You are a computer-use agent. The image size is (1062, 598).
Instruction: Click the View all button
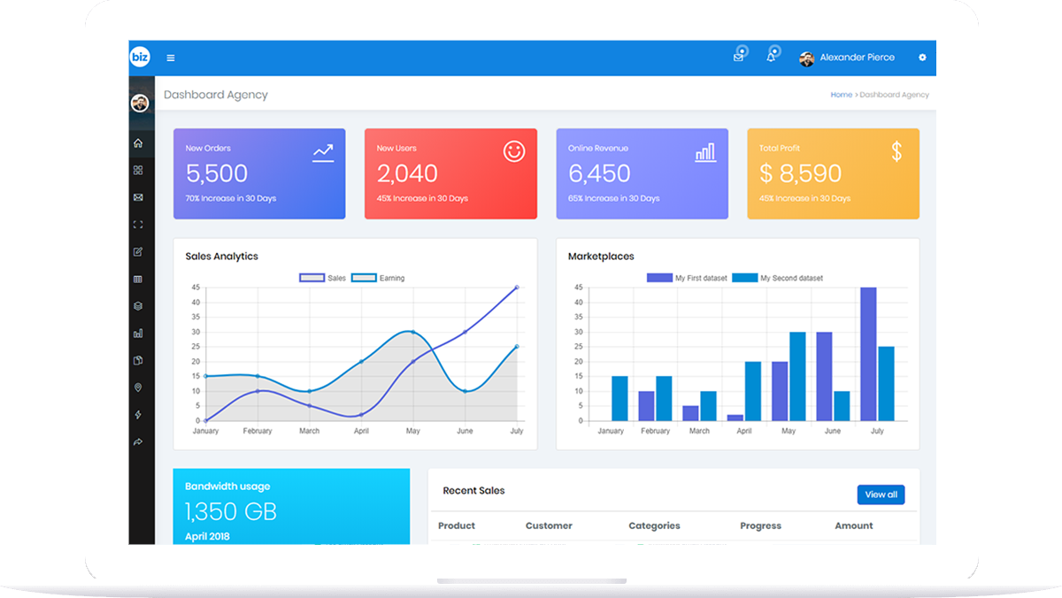click(881, 494)
